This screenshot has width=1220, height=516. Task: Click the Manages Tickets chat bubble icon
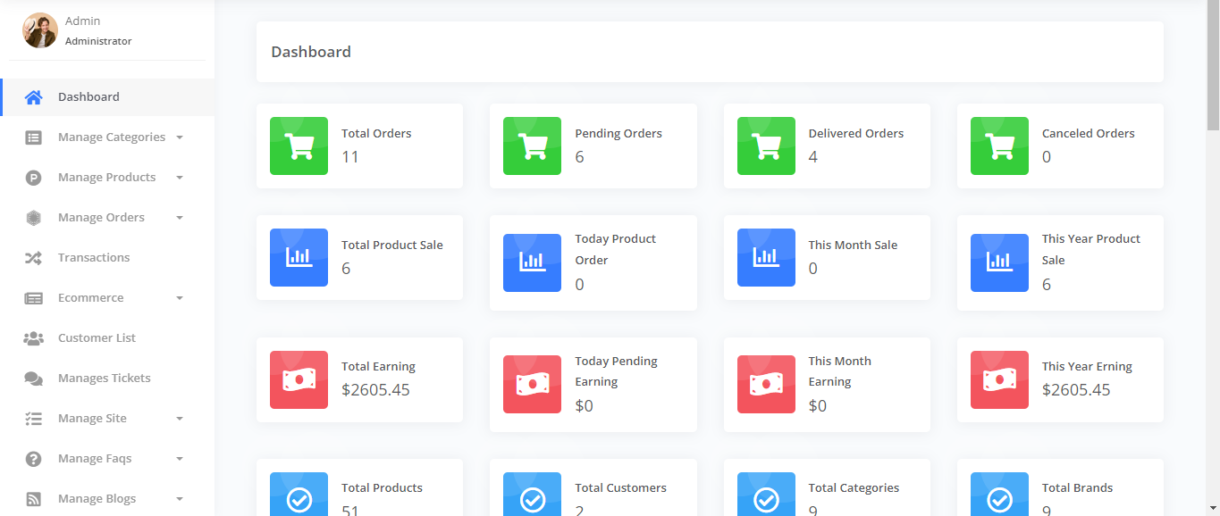pos(33,379)
